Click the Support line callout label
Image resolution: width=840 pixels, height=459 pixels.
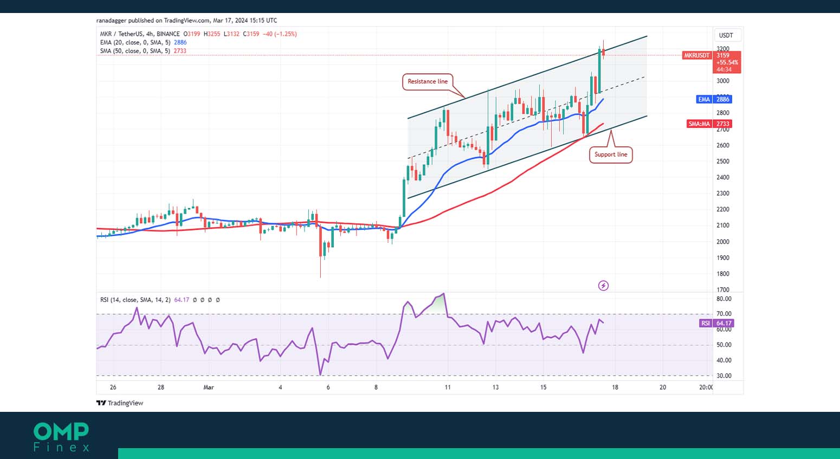pyautogui.click(x=611, y=154)
